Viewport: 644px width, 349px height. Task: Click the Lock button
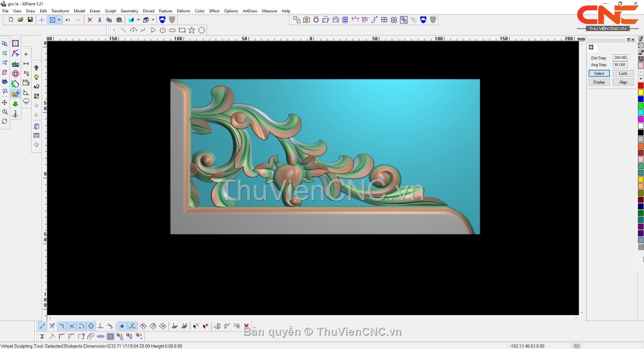click(623, 74)
